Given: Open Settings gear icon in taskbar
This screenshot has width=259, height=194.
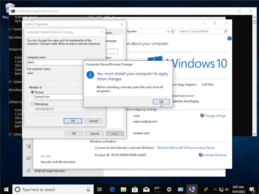Looking at the screenshot, I should tap(169, 189).
